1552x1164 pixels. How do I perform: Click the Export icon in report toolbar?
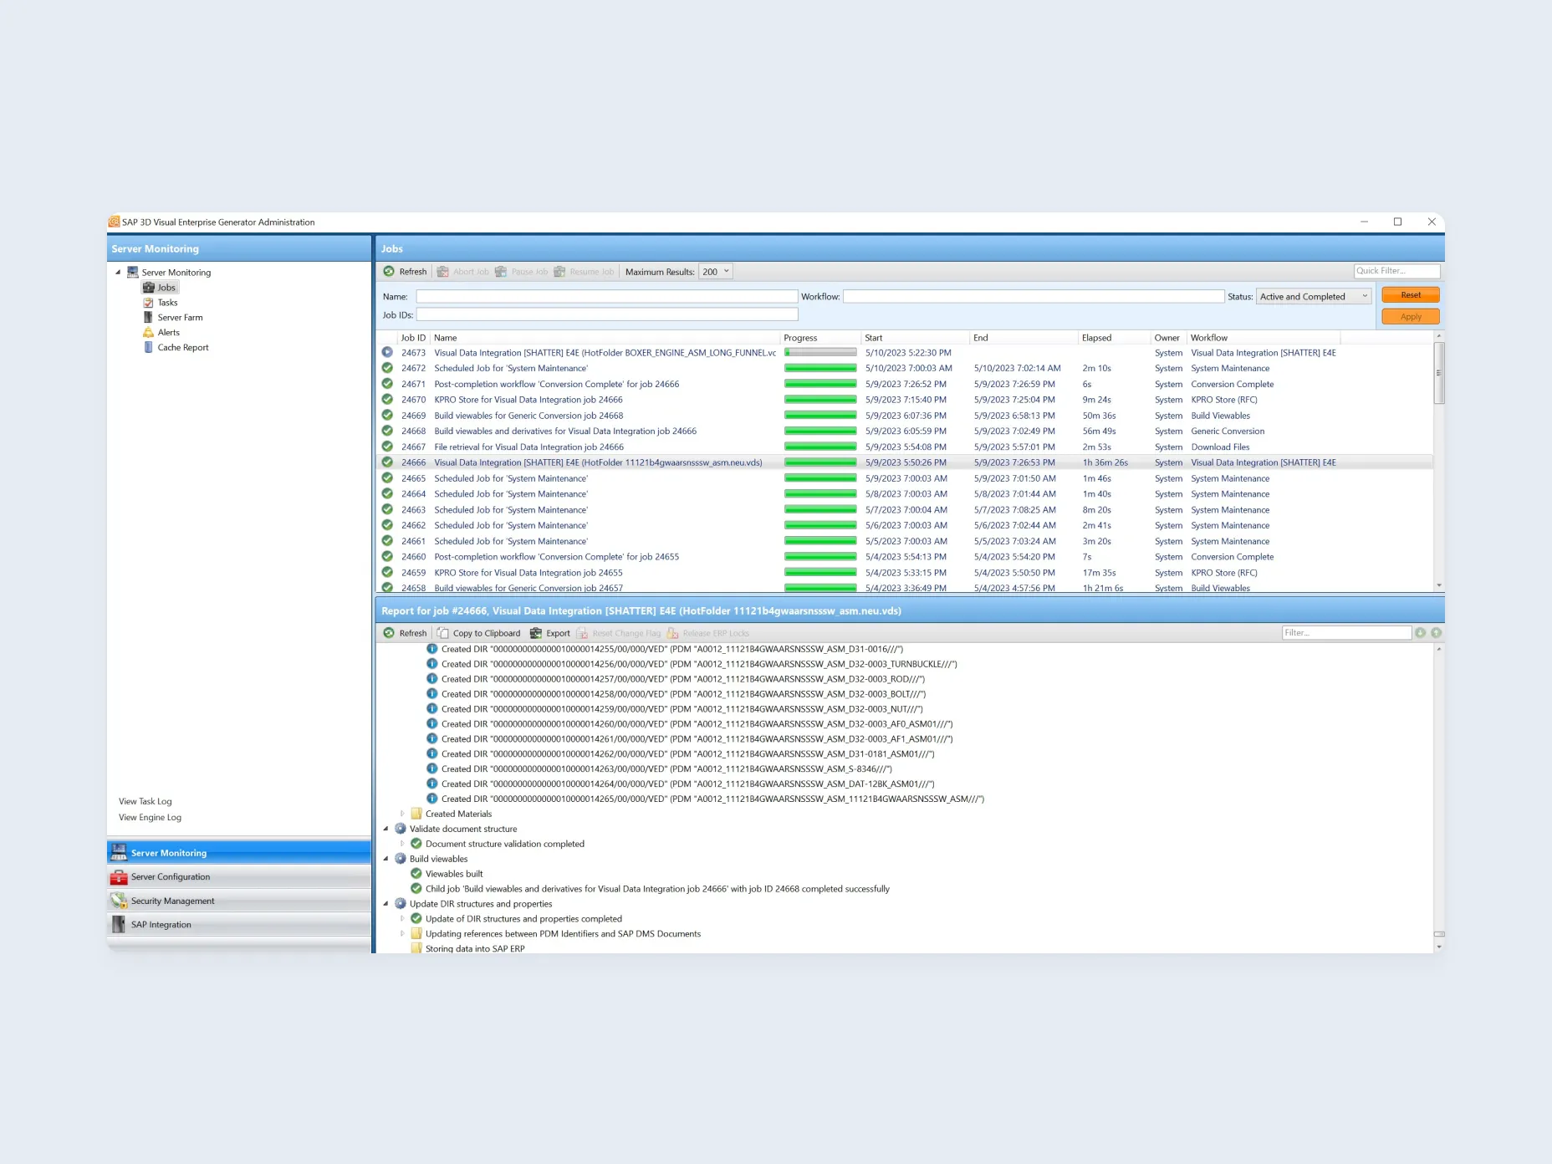(536, 633)
